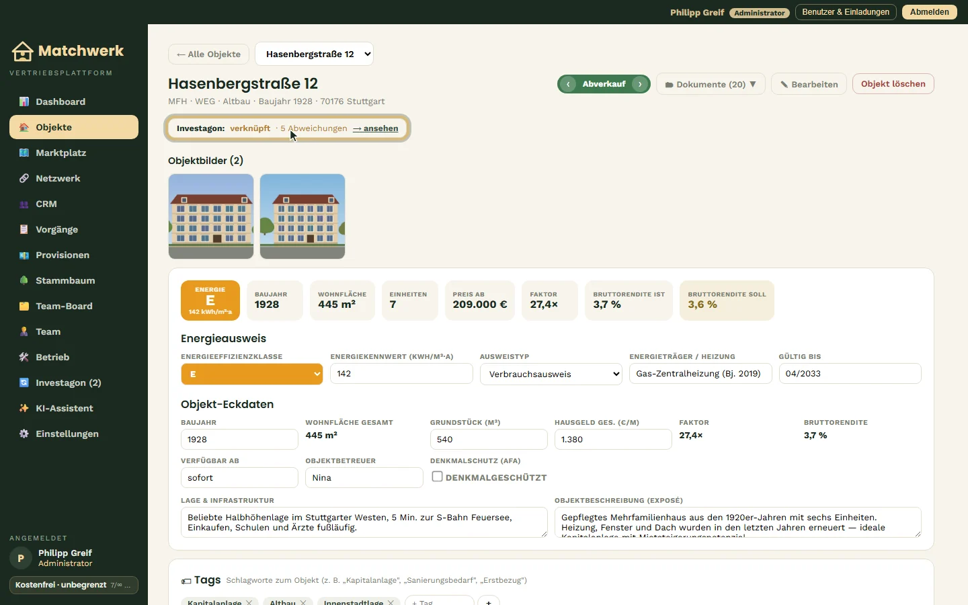Toggle the Denkmalgeschützt checkbox

pos(437,477)
